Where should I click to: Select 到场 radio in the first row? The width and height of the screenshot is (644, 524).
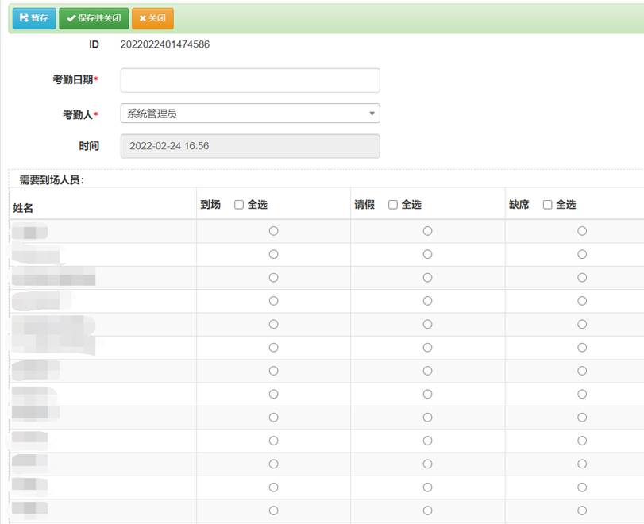coord(273,231)
